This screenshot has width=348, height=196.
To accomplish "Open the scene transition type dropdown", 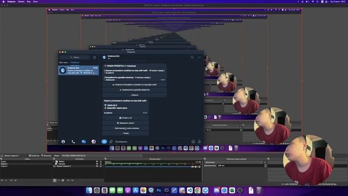I will (x=234, y=162).
